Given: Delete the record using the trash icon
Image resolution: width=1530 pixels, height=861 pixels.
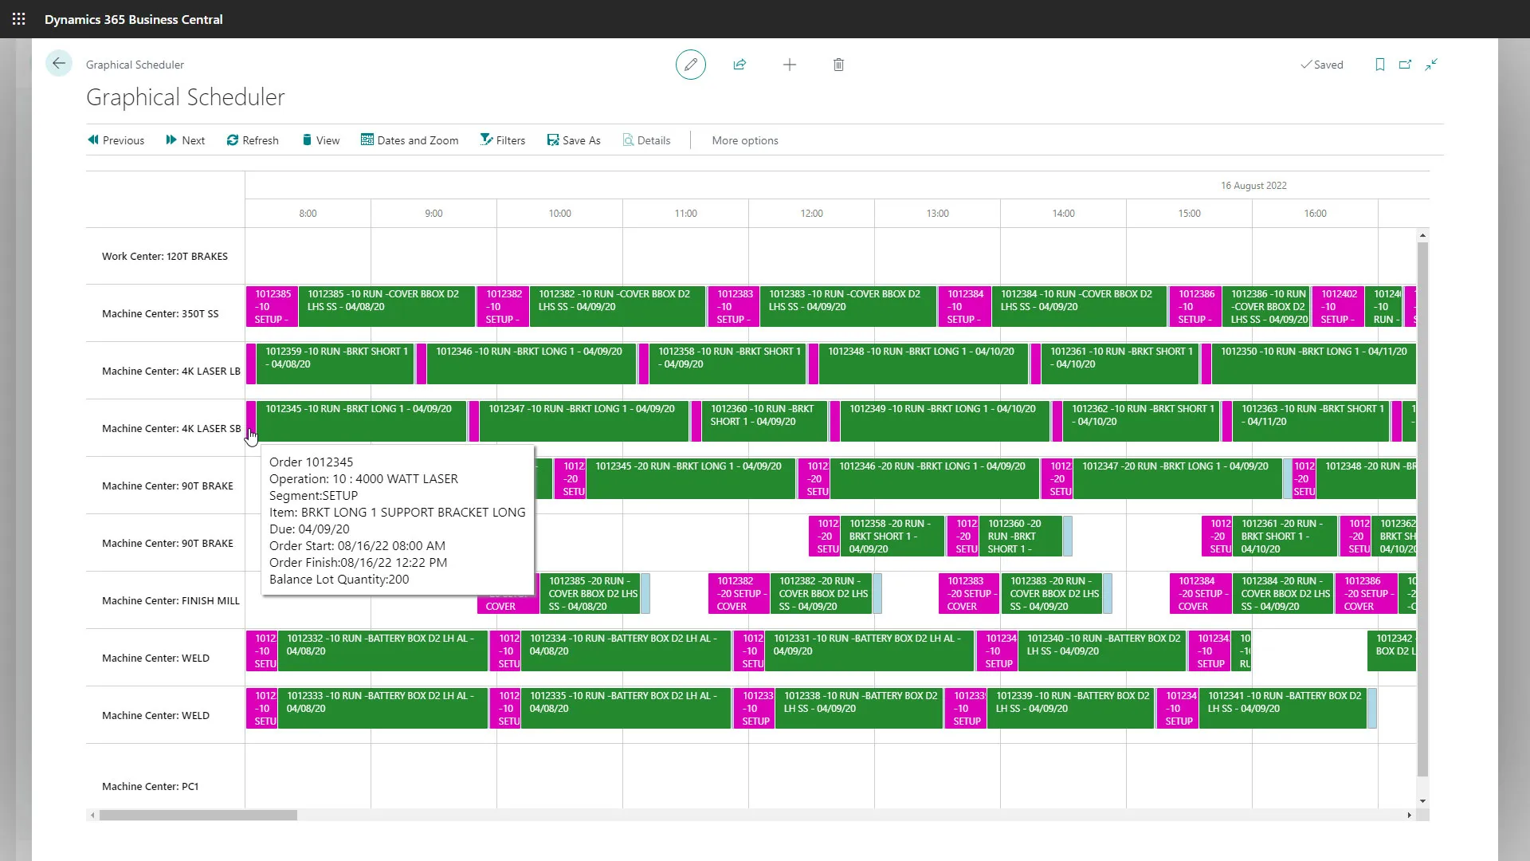Looking at the screenshot, I should pos(838,65).
